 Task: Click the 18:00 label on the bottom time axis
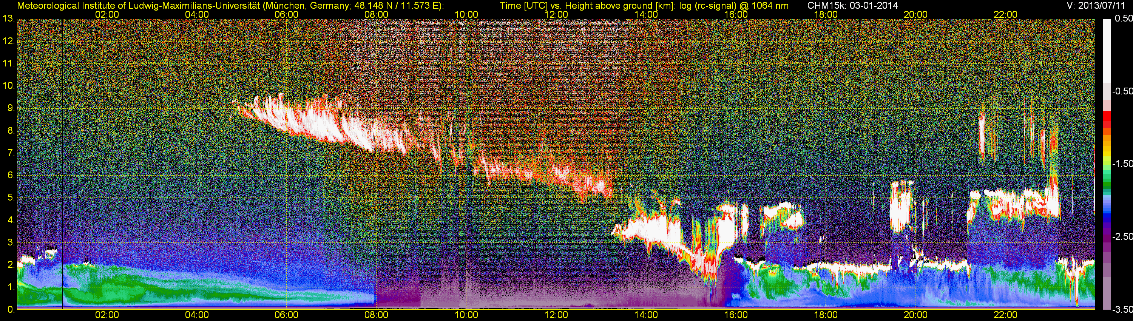click(826, 315)
